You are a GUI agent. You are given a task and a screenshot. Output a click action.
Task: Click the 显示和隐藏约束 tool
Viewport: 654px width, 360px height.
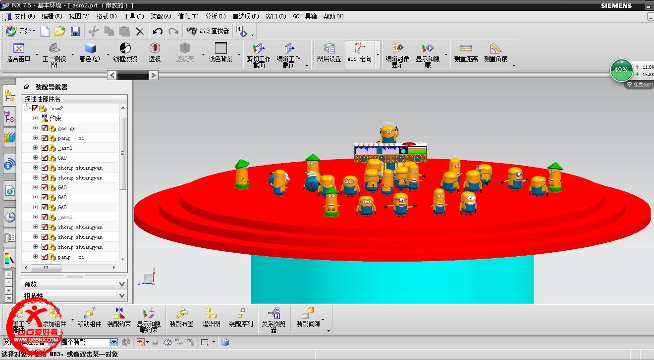(x=149, y=319)
